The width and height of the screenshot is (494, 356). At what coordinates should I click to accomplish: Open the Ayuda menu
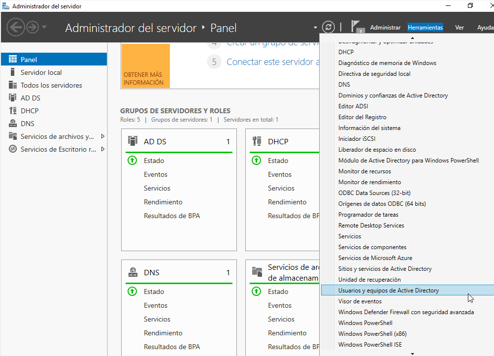[x=485, y=28]
